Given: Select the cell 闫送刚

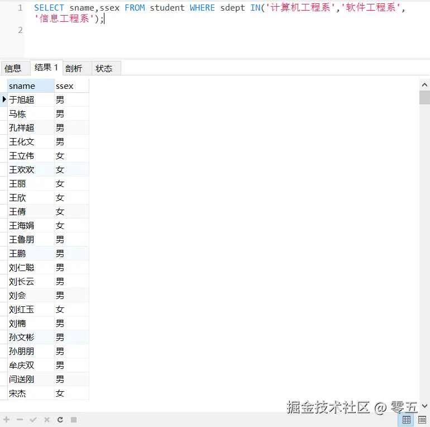Looking at the screenshot, I should point(31,379).
